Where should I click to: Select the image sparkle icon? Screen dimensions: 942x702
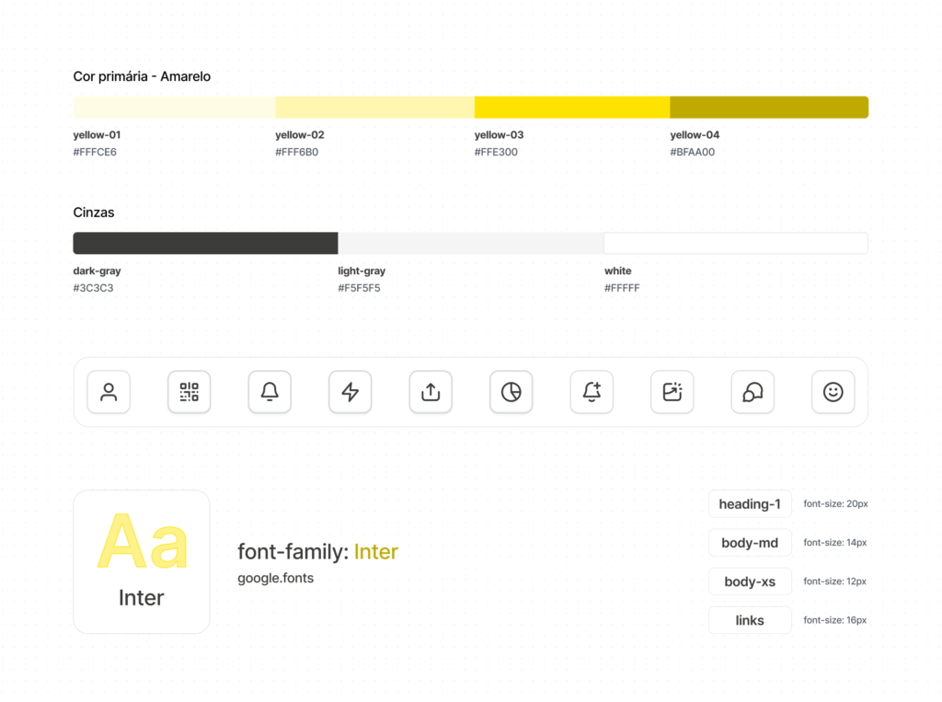[x=672, y=392]
